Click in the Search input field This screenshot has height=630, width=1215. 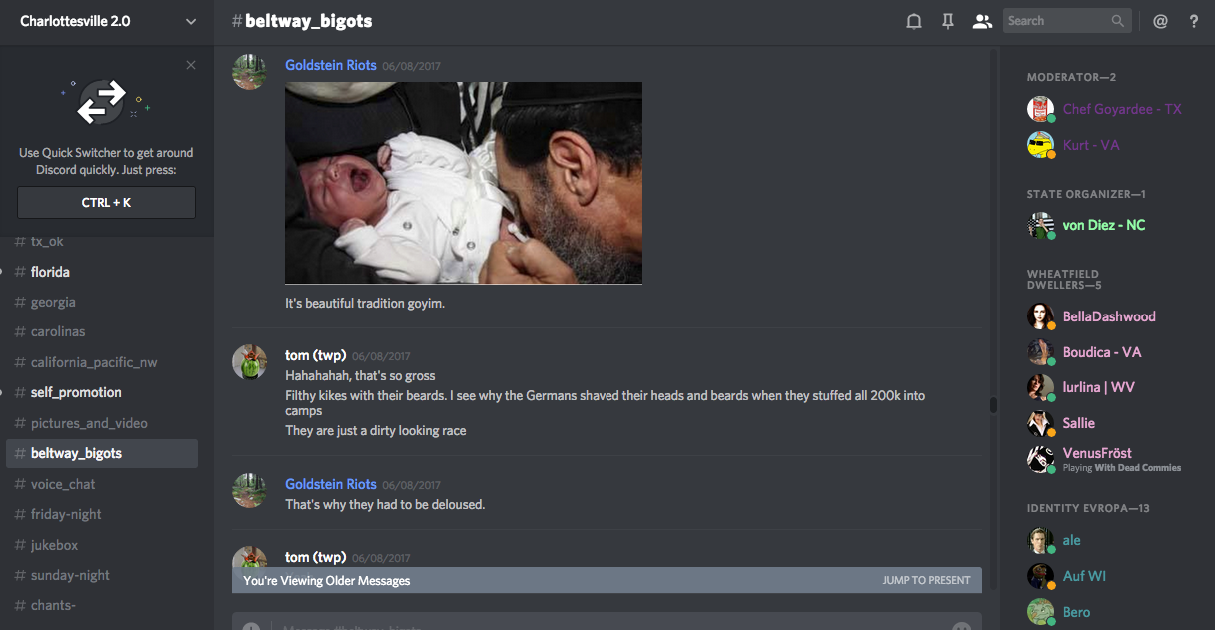[1056, 21]
